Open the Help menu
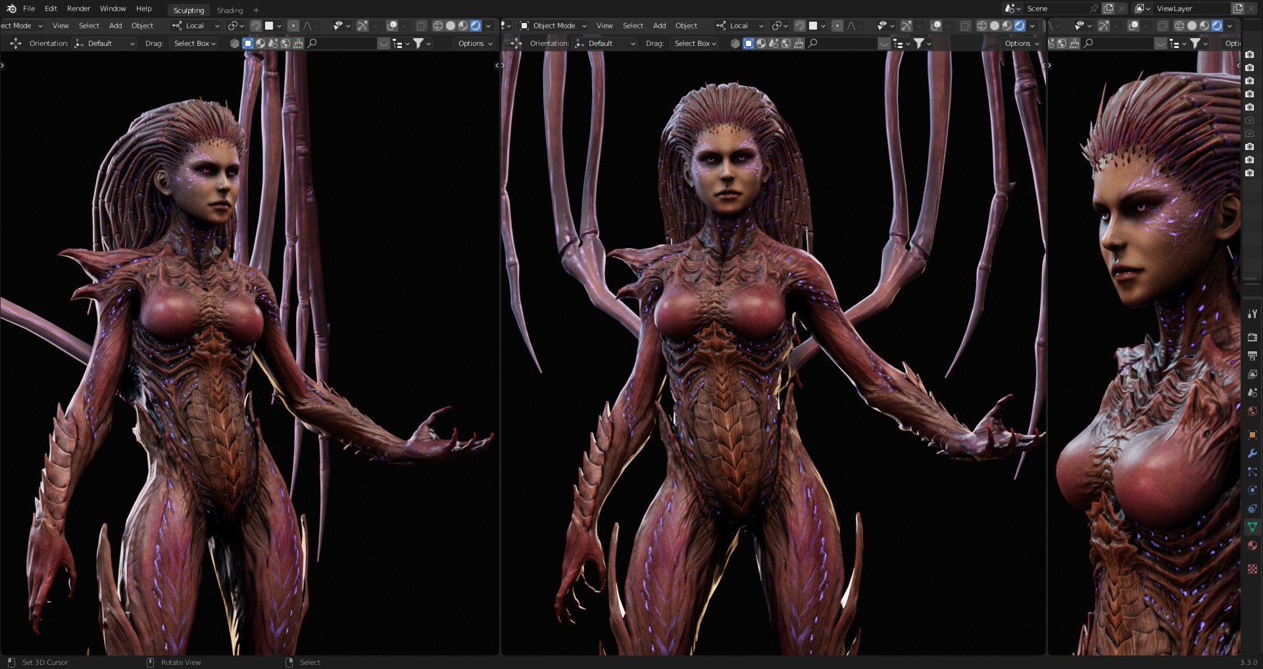1263x669 pixels. (144, 9)
